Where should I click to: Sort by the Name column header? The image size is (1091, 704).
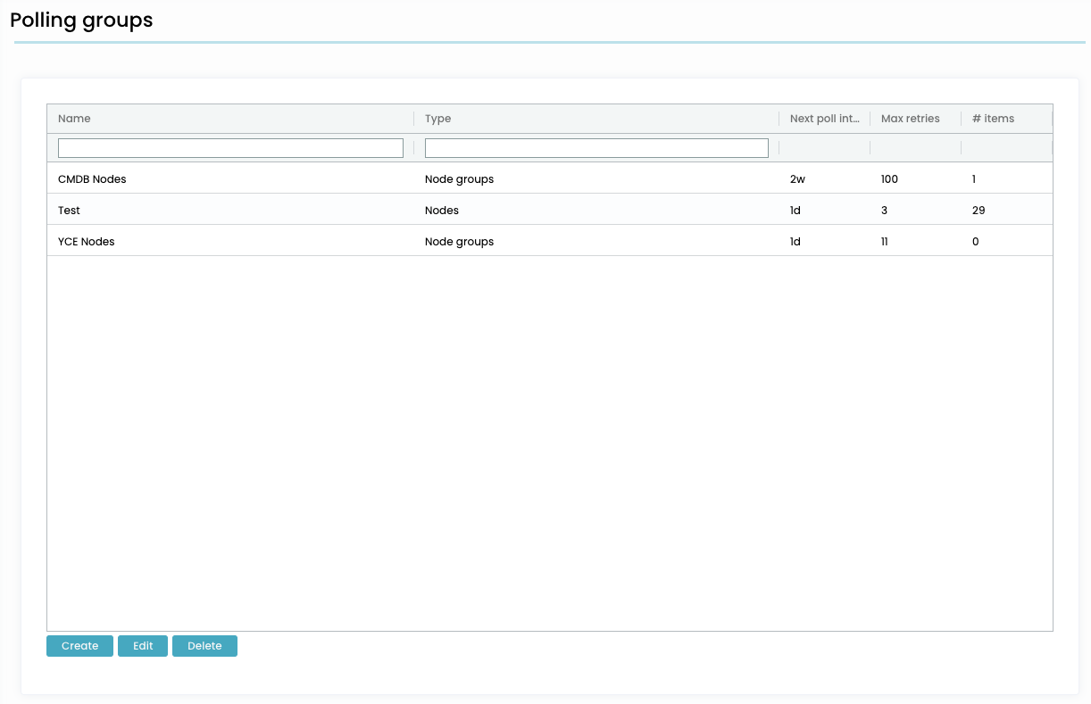coord(75,119)
